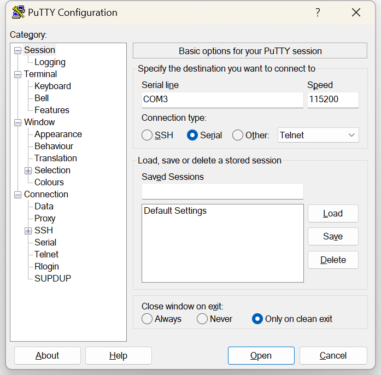Viewport: 381px width, 375px height.
Task: Select the Other connection type radio button
Action: pos(238,135)
